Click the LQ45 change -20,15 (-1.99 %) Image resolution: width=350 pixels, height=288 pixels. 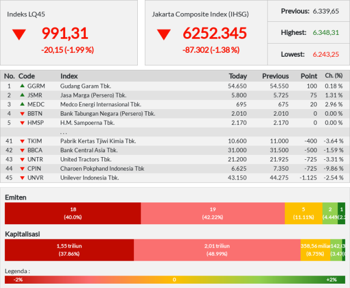click(67, 50)
